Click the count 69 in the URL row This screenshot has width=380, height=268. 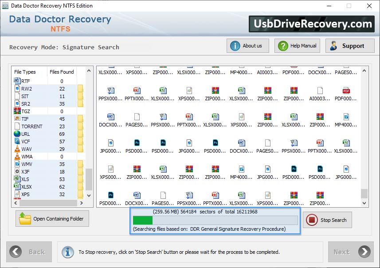tap(62, 134)
